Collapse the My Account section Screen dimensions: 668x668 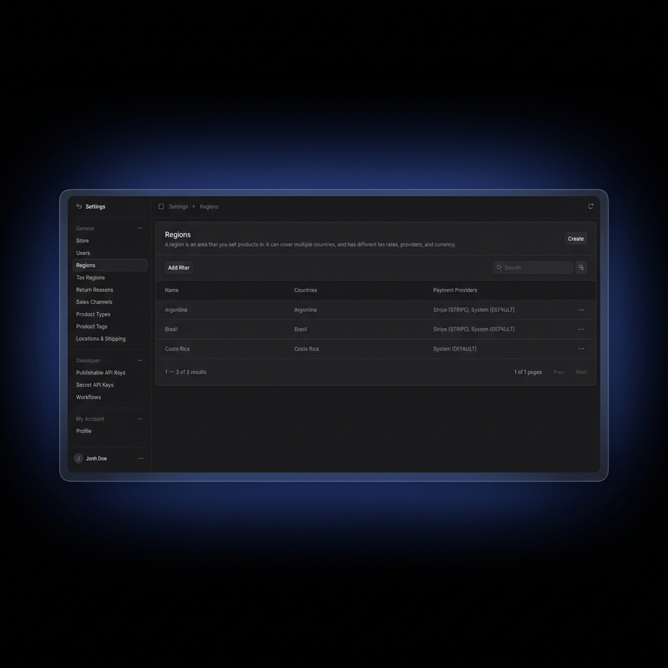[x=140, y=419]
